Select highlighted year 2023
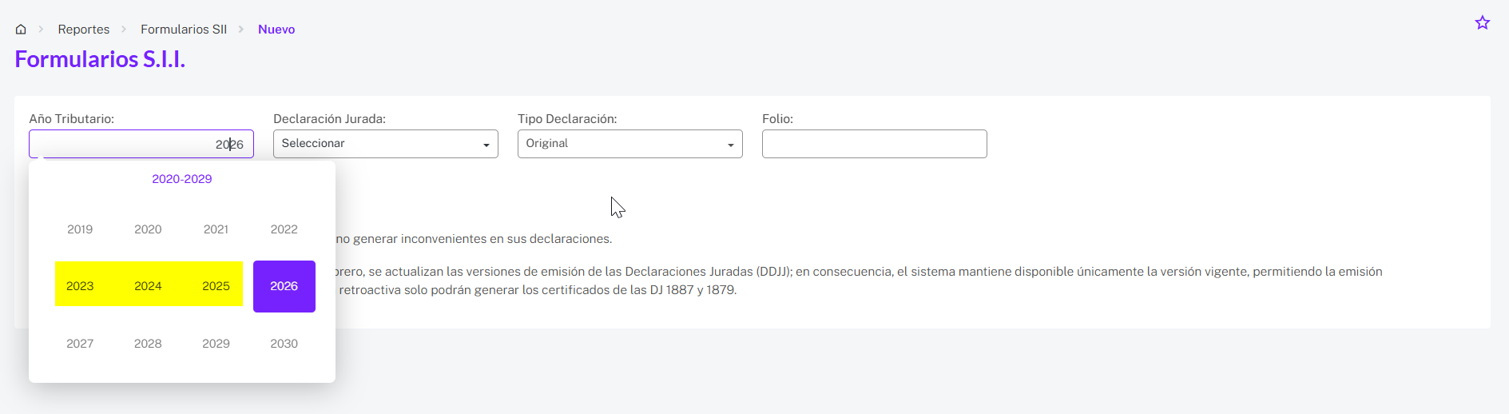The image size is (1509, 414). [80, 286]
